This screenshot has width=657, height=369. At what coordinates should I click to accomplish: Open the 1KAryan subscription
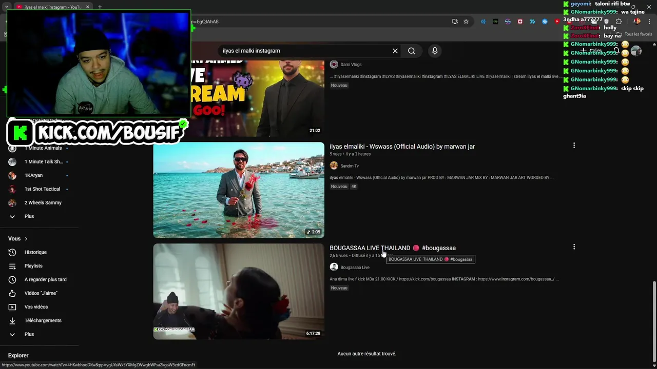coord(39,175)
